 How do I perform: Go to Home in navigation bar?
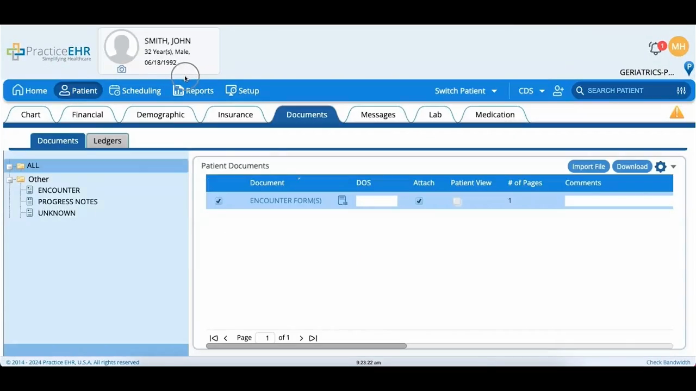pos(29,91)
